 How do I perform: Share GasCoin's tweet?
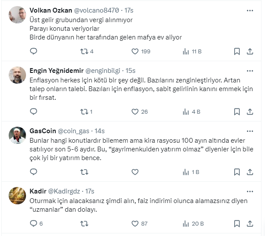(x=250, y=172)
